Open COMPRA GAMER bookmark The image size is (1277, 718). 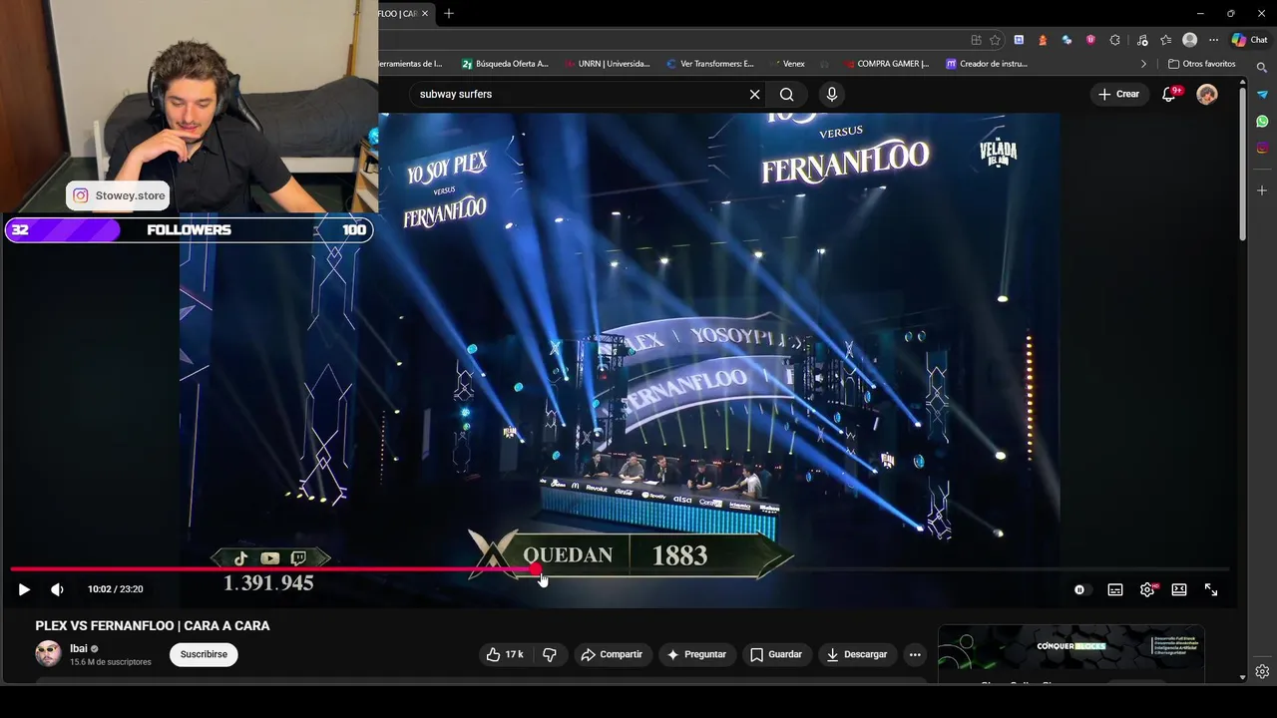(885, 64)
